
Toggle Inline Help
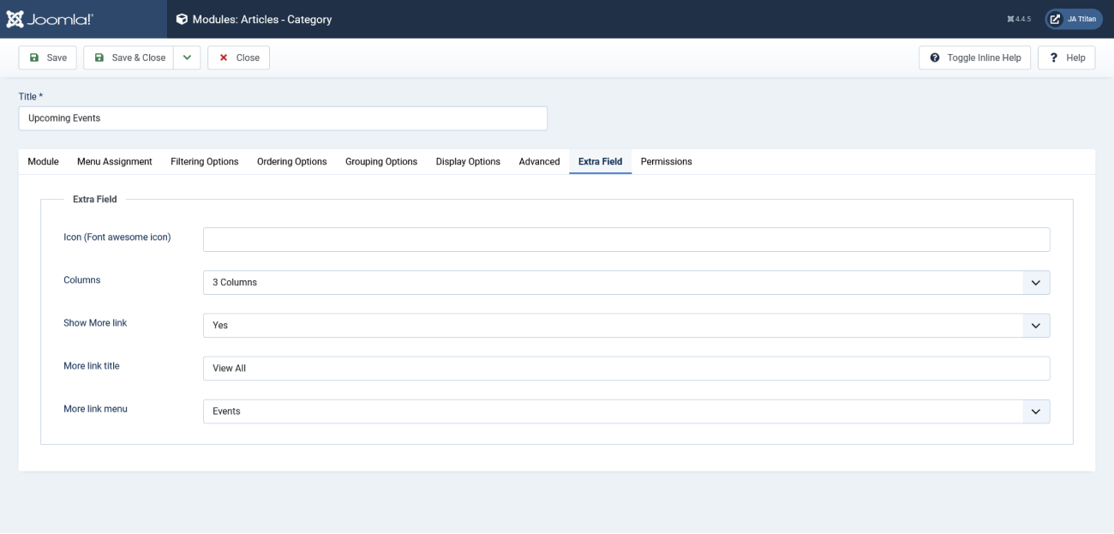coord(975,57)
